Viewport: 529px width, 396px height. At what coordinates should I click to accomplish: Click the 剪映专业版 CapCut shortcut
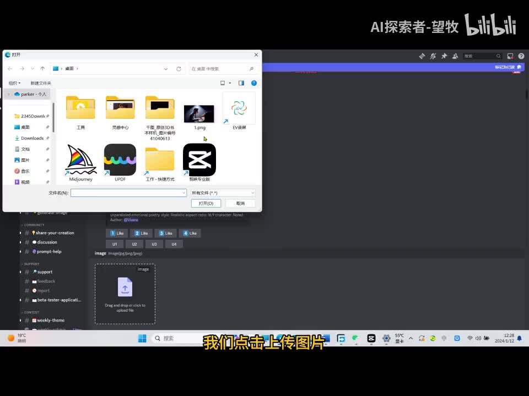[x=199, y=160]
